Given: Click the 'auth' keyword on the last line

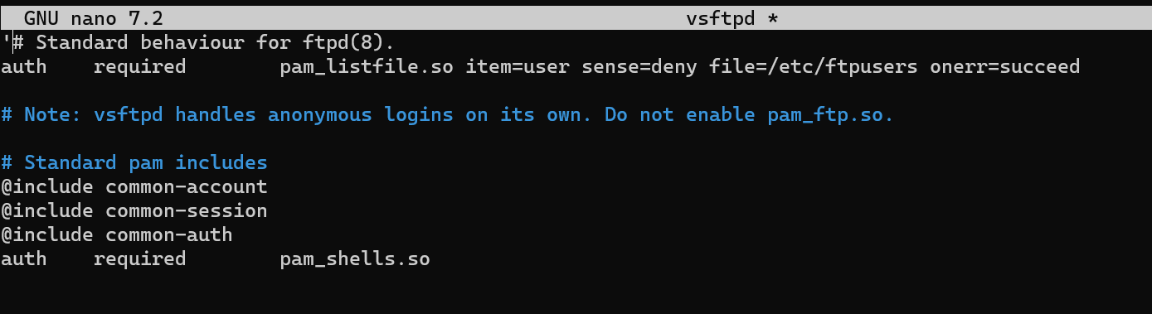Looking at the screenshot, I should (x=24, y=259).
